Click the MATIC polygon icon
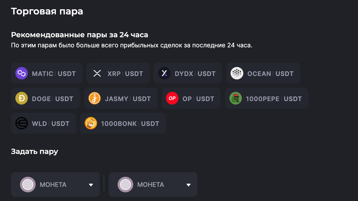 [21, 73]
